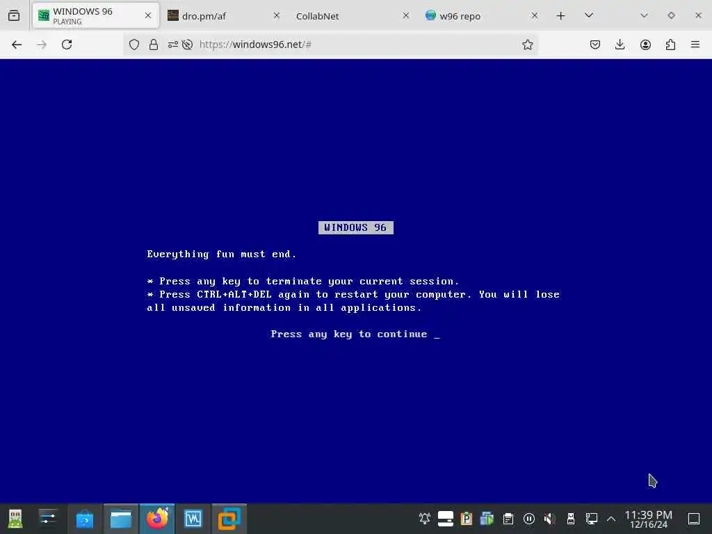This screenshot has width=712, height=534.
Task: Save page to Pocket
Action: pyautogui.click(x=595, y=44)
